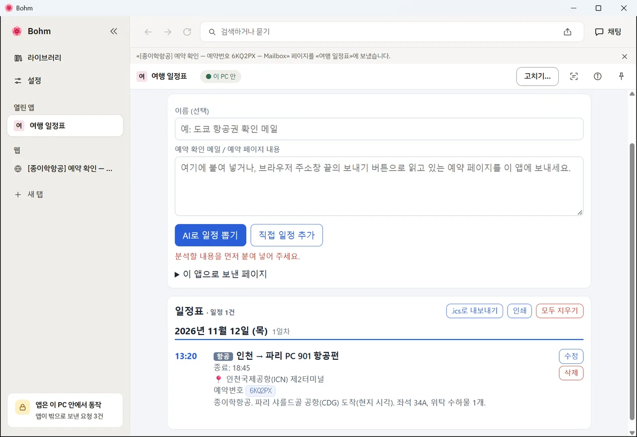The width and height of the screenshot is (637, 437).
Task: Maximize the Bohm window
Action: pyautogui.click(x=598, y=8)
